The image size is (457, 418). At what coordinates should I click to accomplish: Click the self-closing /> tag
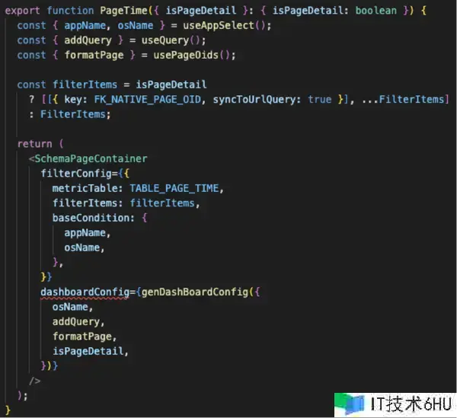(35, 381)
